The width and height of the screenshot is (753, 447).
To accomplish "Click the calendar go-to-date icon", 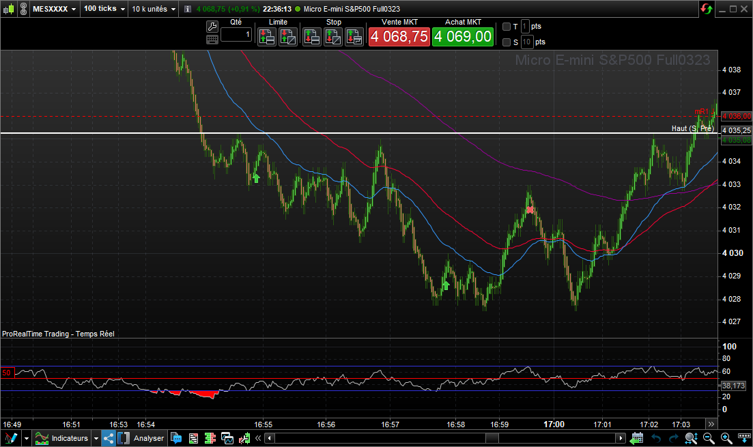I will (x=637, y=438).
